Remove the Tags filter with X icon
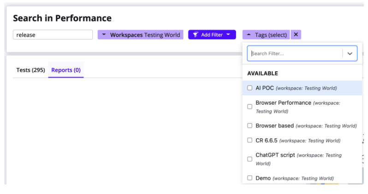 [x=296, y=34]
